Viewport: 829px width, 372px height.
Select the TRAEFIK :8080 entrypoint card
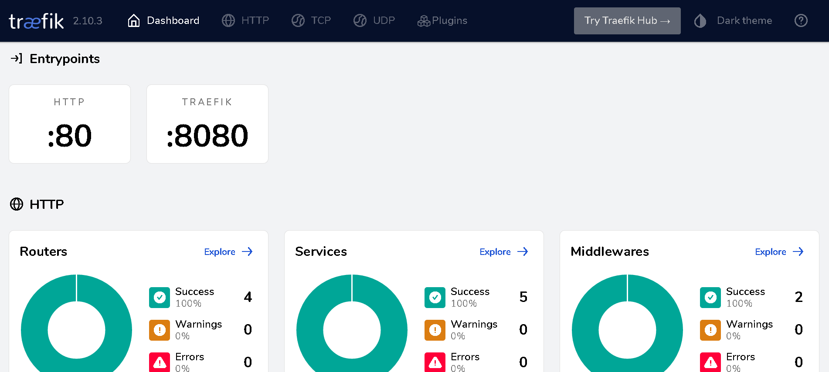click(x=207, y=124)
